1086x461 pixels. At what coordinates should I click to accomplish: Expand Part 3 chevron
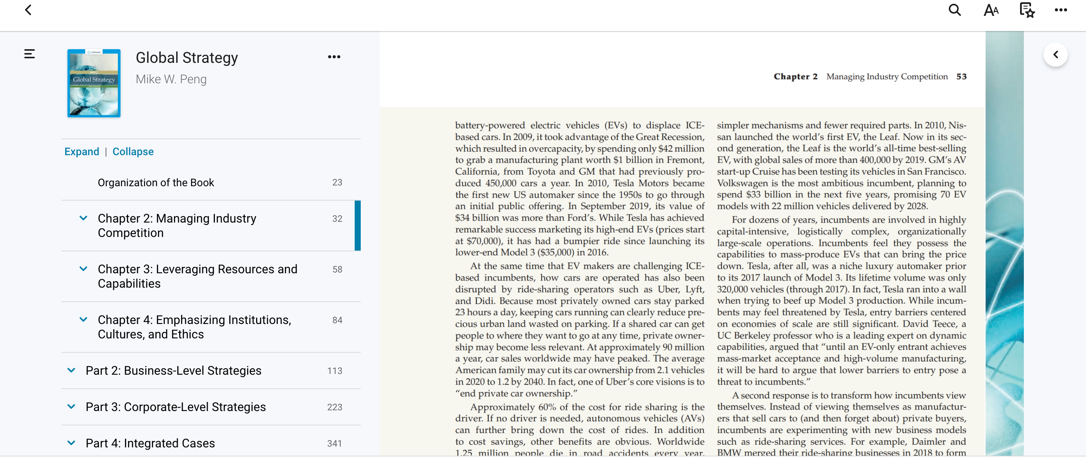click(71, 407)
